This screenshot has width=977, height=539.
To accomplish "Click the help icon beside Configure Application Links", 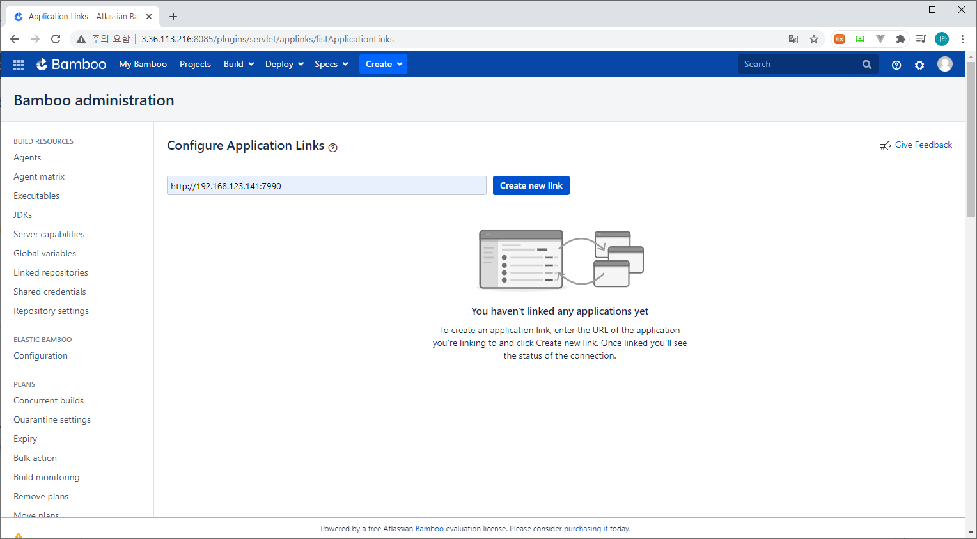I will coord(332,148).
